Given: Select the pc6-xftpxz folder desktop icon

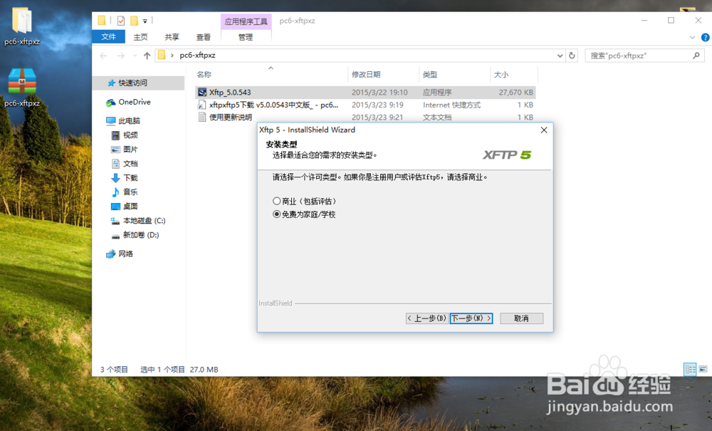Looking at the screenshot, I should pos(22,26).
